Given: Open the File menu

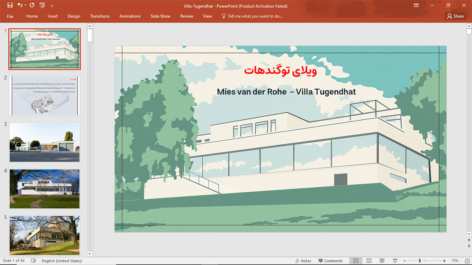Looking at the screenshot, I should (x=10, y=16).
